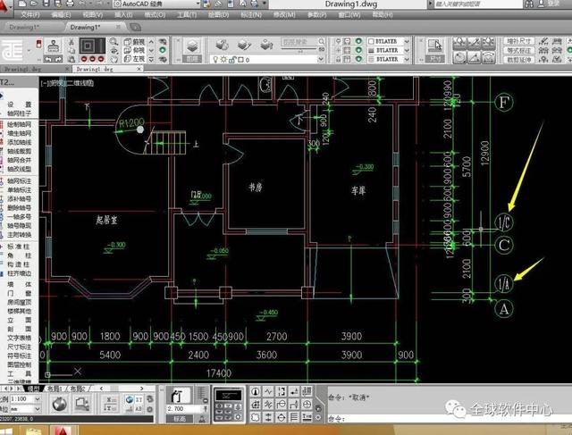Open the AutoCAD 经典 workspace dropdown
This screenshot has width=572, height=435.
point(157,4)
